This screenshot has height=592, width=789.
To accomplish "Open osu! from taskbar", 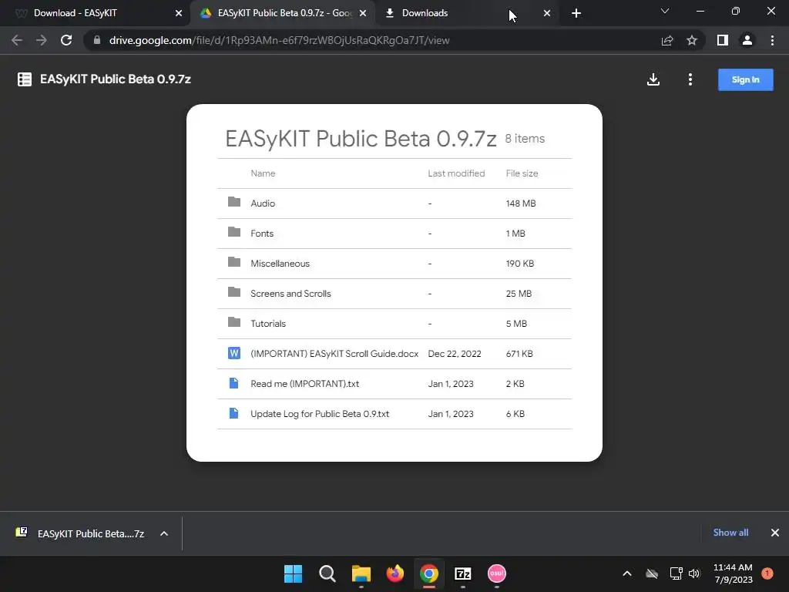I will [x=497, y=573].
